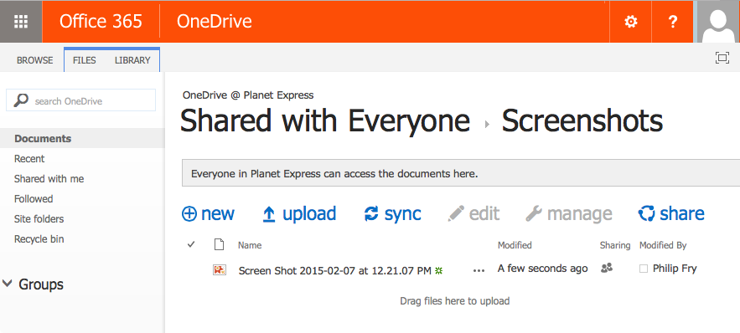Sort by the Modified column header
Viewport: 740px width, 333px height.
pos(515,245)
